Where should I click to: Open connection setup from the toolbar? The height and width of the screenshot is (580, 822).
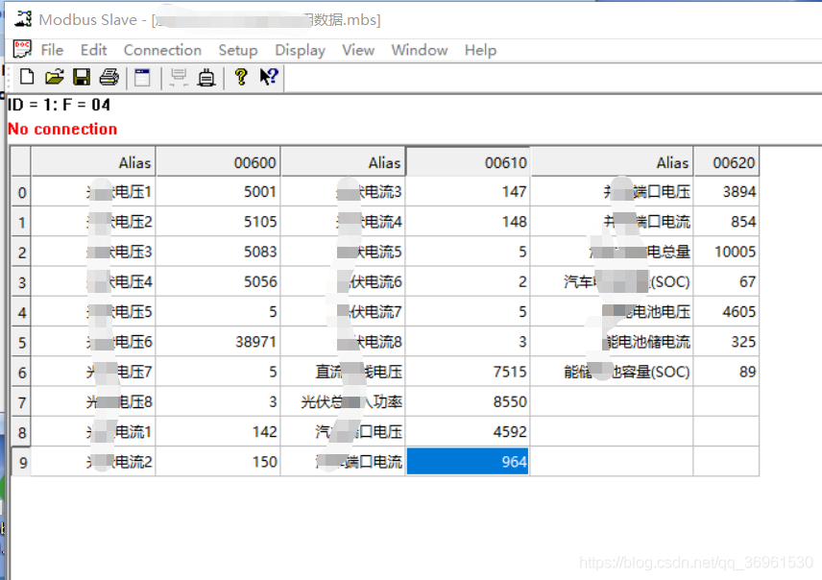point(206,78)
